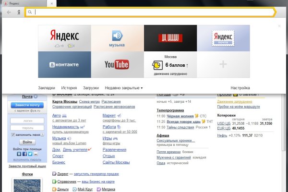This screenshot has height=192, width=288.
Task: Click the Настройка link
Action: (x=240, y=88)
